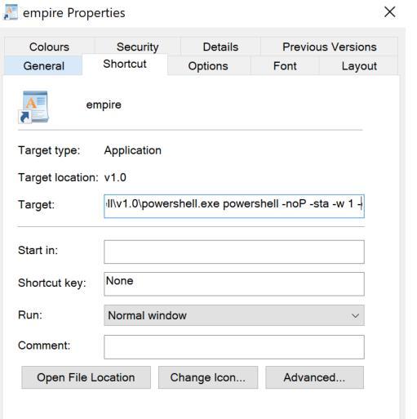
Task: Focus the Target text field
Action: tap(234, 206)
